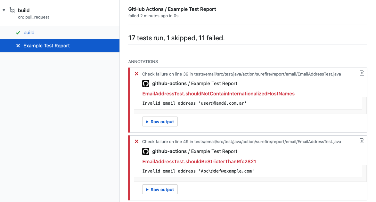Click the 17 tests run summary text

click(x=176, y=38)
